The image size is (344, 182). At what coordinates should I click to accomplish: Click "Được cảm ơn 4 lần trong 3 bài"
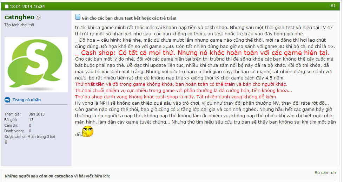click(29, 136)
